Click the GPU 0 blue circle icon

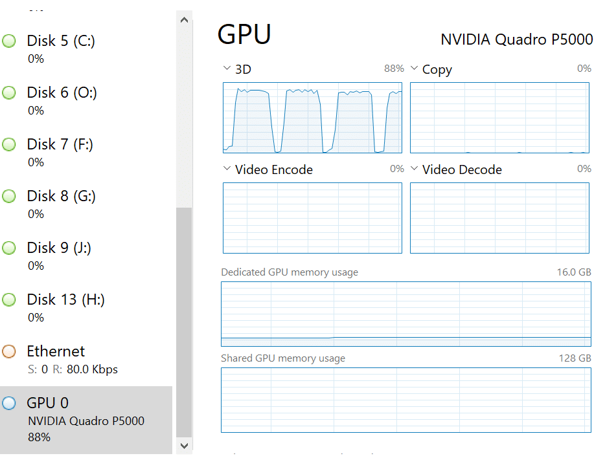9,403
